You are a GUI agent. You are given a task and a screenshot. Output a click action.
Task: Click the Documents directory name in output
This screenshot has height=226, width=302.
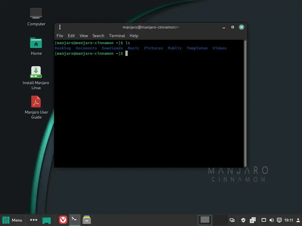click(x=86, y=48)
